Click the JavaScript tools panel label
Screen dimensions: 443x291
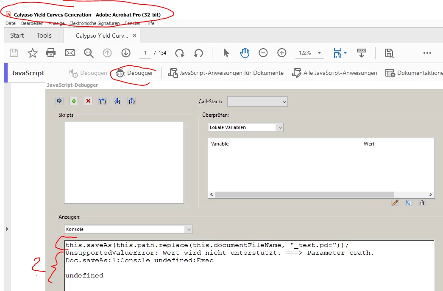[28, 73]
